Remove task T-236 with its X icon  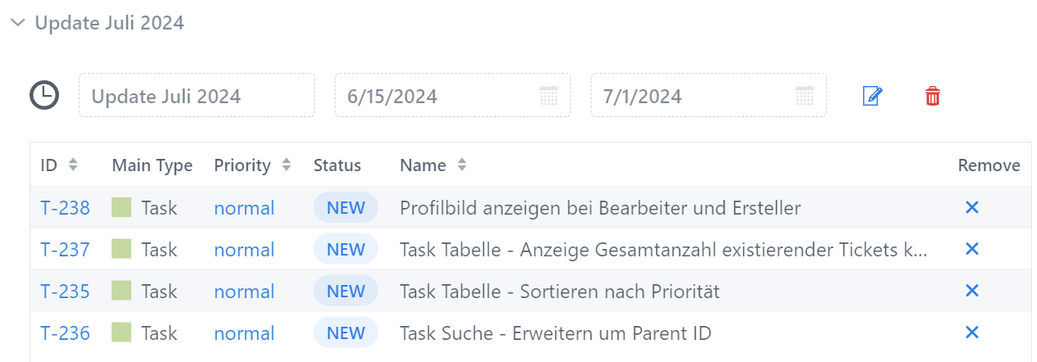tap(972, 333)
